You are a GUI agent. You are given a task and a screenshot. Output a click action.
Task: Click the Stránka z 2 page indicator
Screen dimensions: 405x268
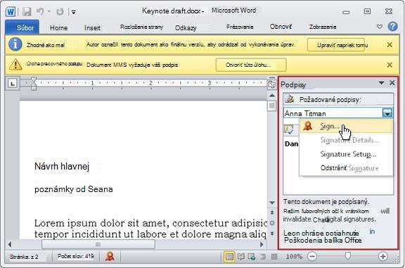click(x=24, y=257)
